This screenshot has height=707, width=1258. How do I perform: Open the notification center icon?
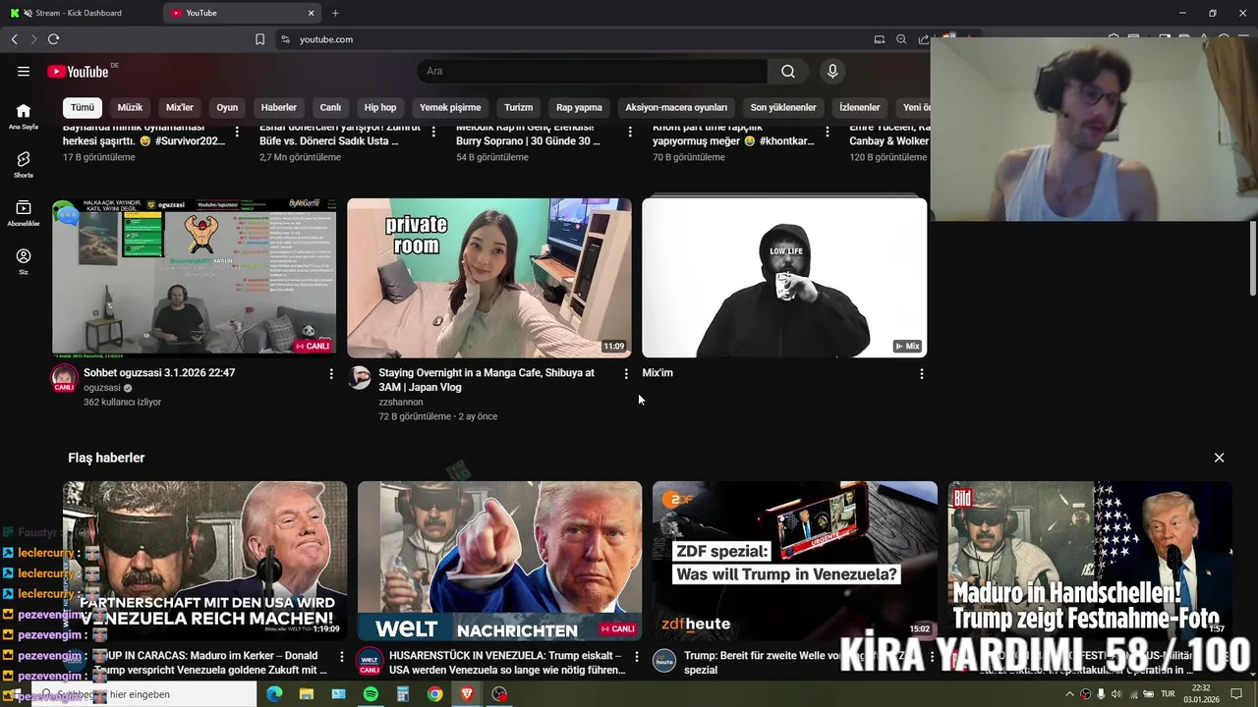(1236, 694)
